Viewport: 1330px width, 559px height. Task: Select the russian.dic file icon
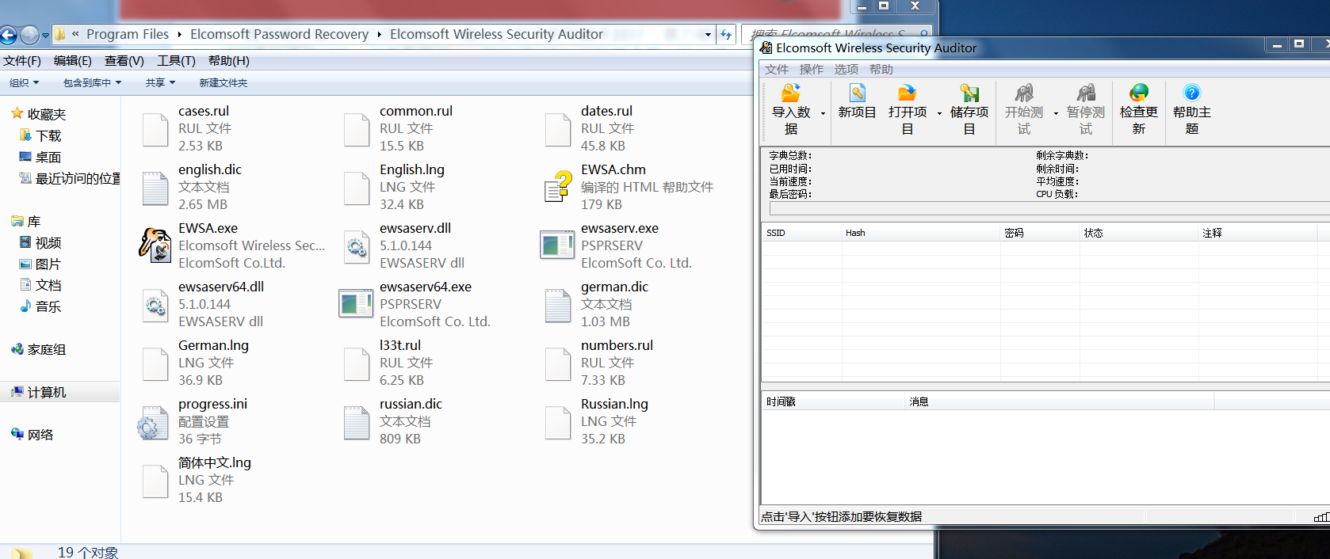[356, 422]
